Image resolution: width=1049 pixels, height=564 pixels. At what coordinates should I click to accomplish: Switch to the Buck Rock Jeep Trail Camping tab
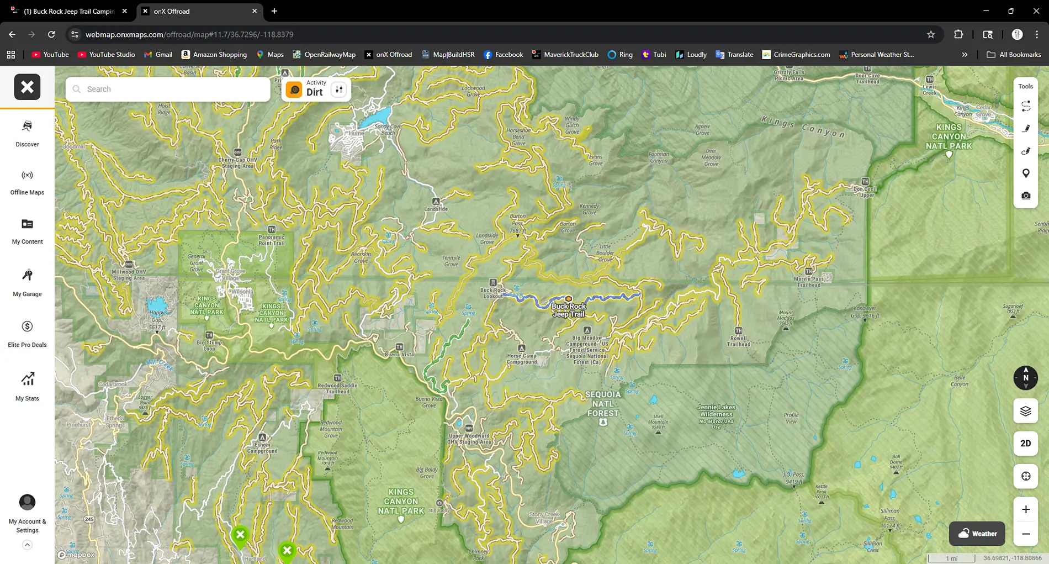pyautogui.click(x=69, y=11)
